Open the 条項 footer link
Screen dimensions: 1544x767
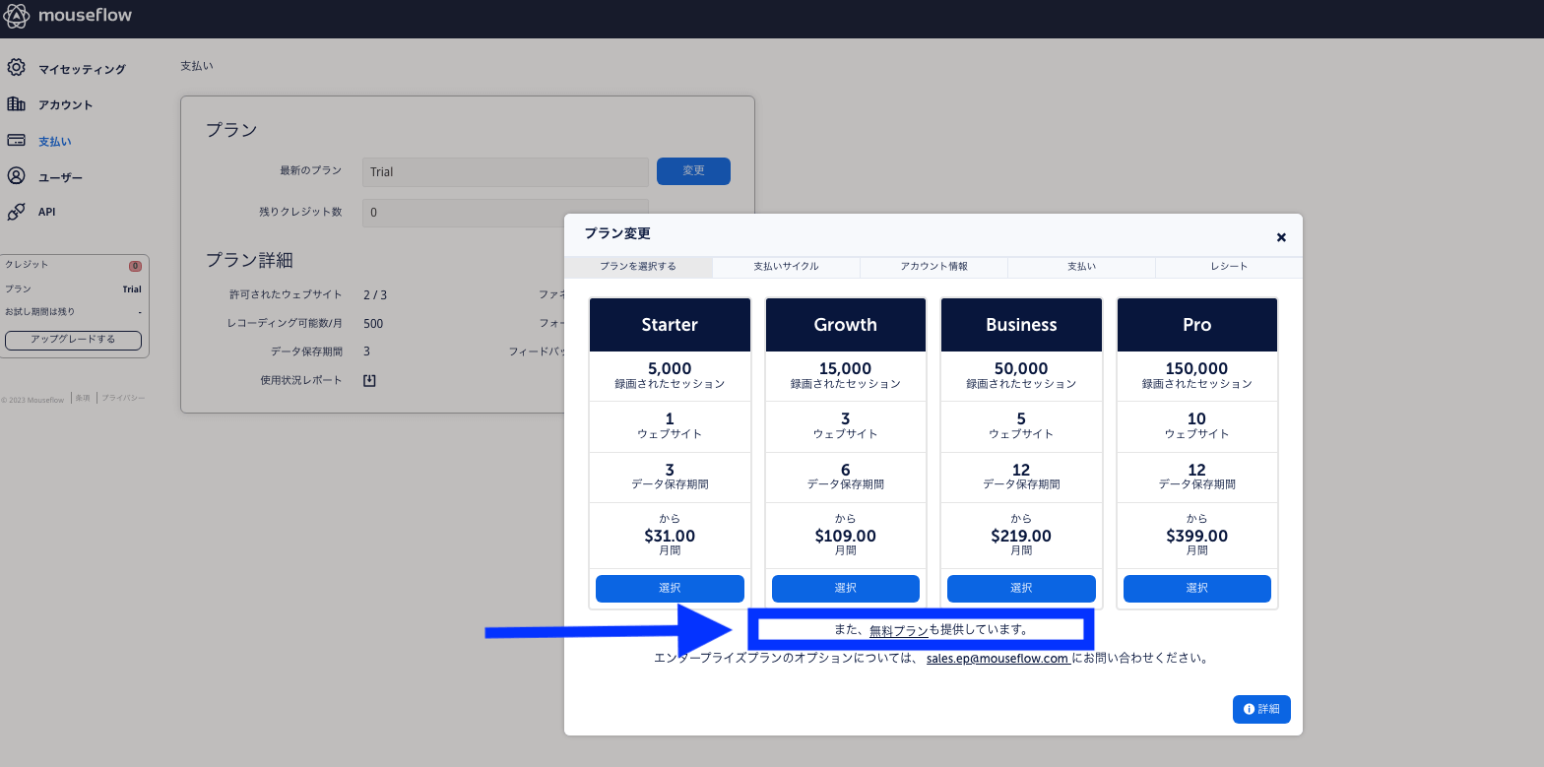[84, 398]
